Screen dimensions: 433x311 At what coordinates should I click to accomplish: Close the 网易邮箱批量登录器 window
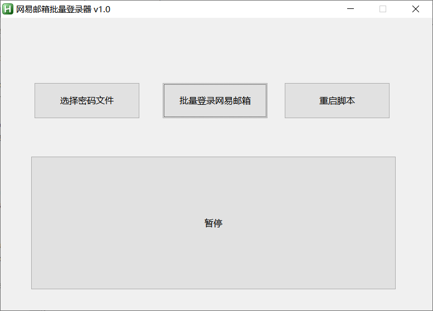click(x=415, y=9)
